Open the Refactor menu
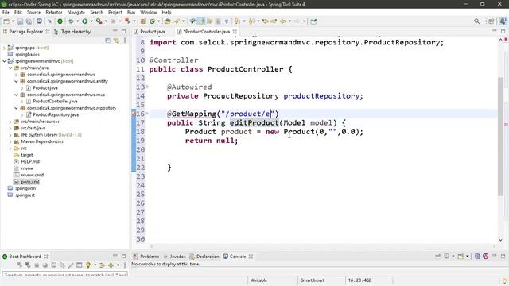The image size is (509, 286). pyautogui.click(x=54, y=12)
